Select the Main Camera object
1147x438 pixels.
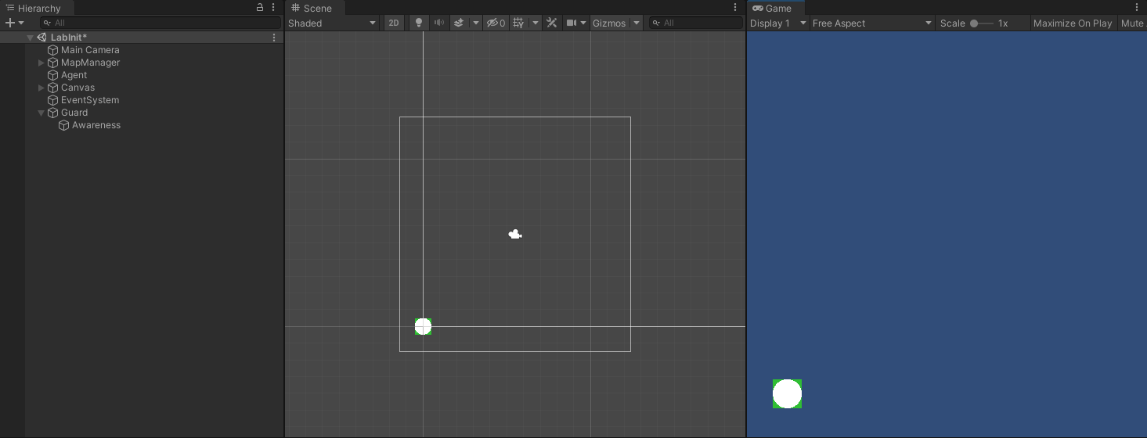point(90,50)
